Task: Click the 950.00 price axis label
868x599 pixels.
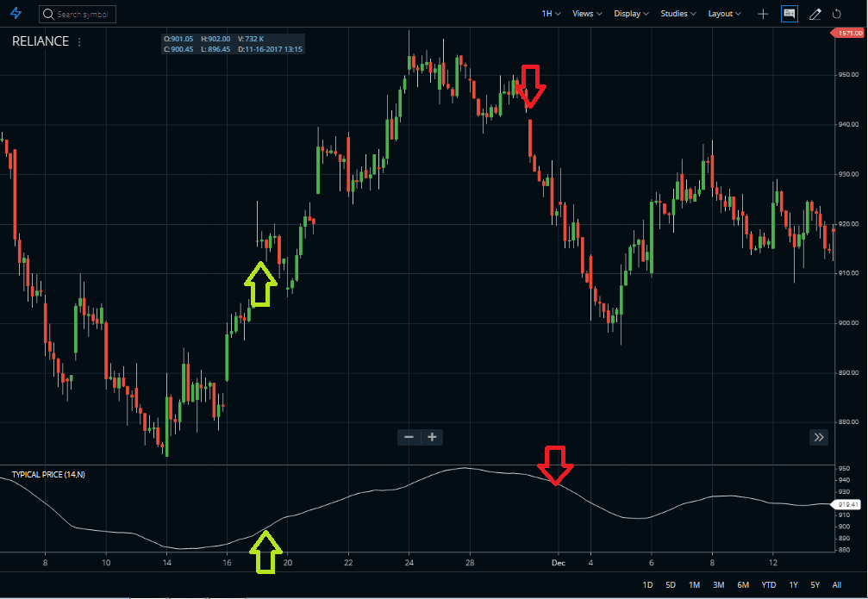Action: pyautogui.click(x=847, y=75)
